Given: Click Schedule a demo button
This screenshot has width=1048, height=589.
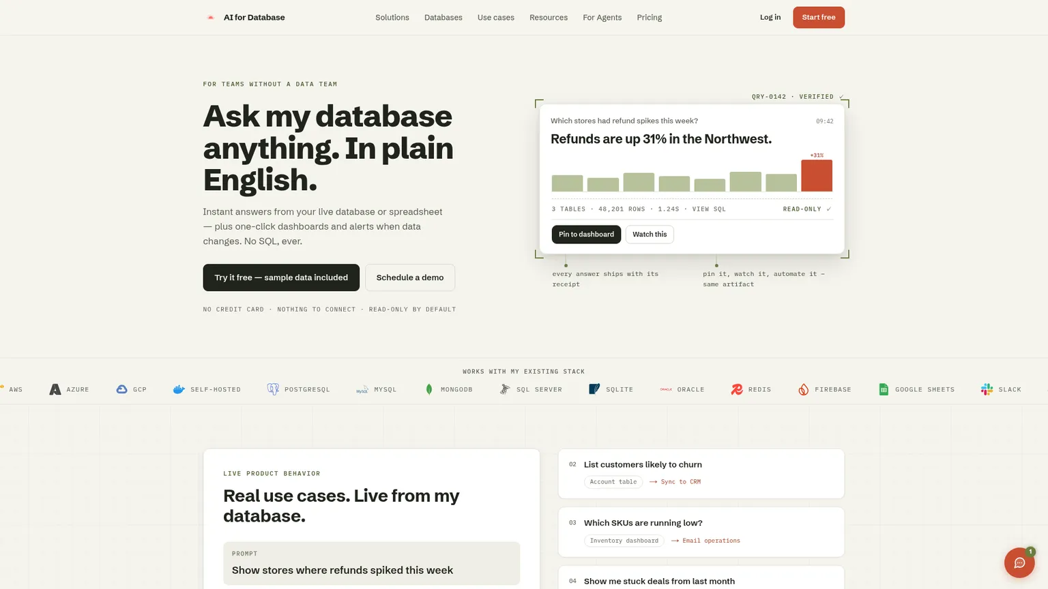Looking at the screenshot, I should [x=410, y=277].
